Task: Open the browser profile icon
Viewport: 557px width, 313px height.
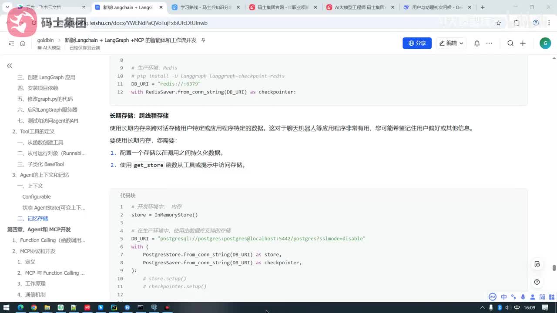Action: tap(536, 23)
